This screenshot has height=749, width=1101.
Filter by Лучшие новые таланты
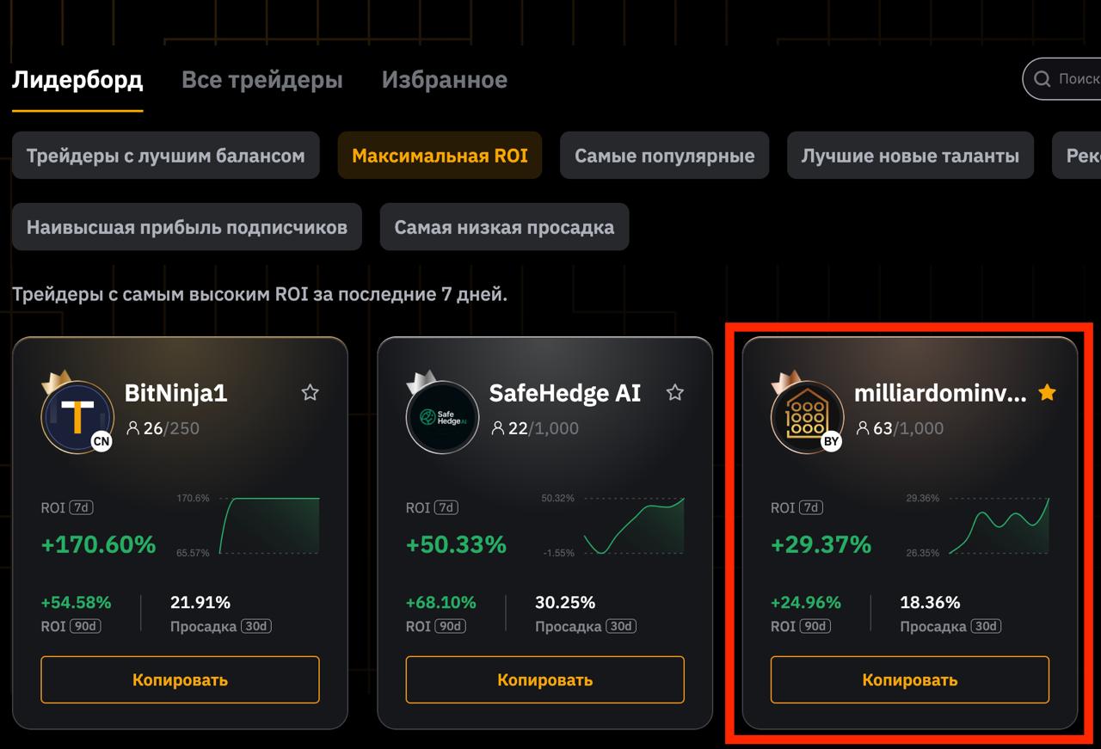tap(910, 156)
